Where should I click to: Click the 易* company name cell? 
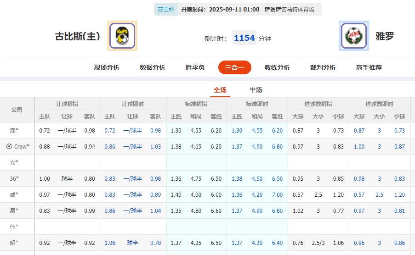[x=14, y=211]
